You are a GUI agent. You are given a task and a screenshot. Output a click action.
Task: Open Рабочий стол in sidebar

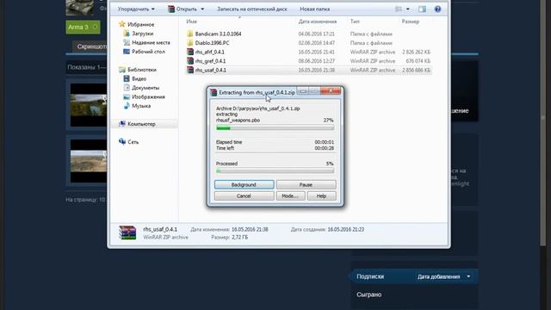(x=148, y=52)
